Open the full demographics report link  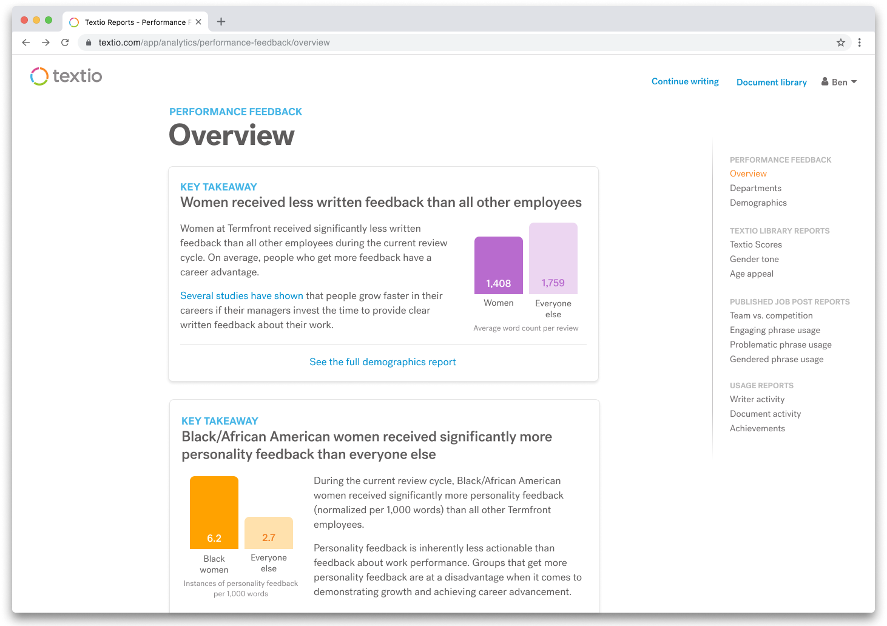[382, 362]
